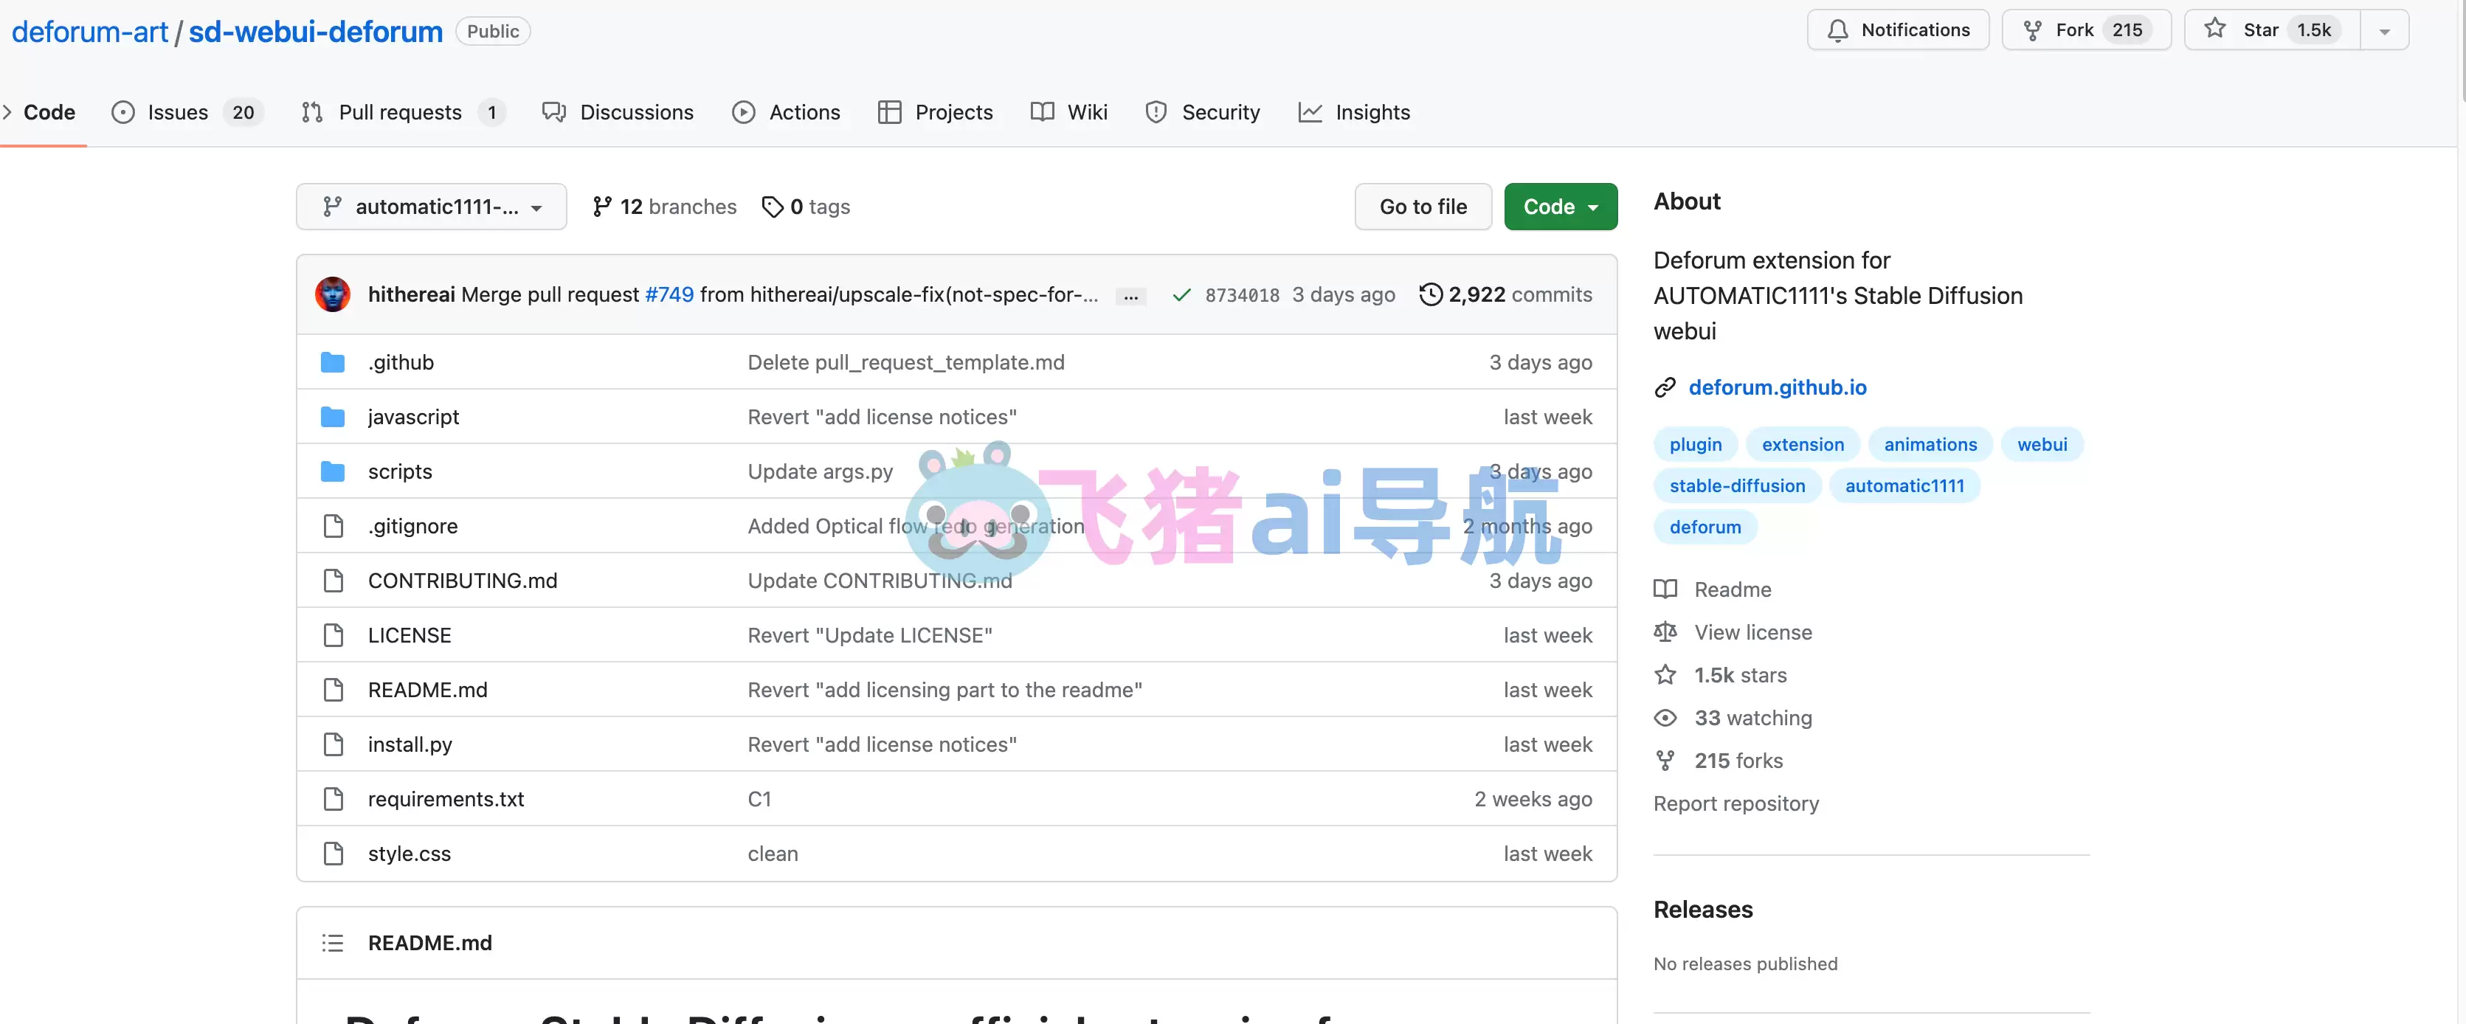Open the install.py file name
The width and height of the screenshot is (2466, 1024).
(x=410, y=744)
